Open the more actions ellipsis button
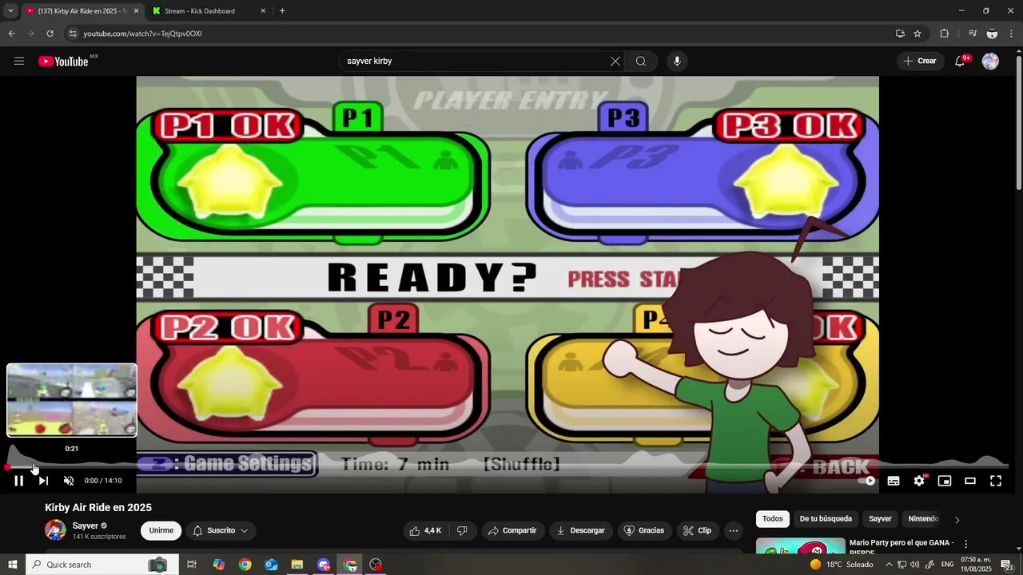This screenshot has height=575, width=1023. pyautogui.click(x=733, y=530)
